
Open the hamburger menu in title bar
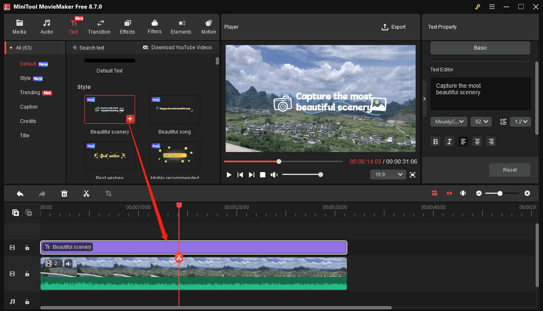pyautogui.click(x=492, y=7)
